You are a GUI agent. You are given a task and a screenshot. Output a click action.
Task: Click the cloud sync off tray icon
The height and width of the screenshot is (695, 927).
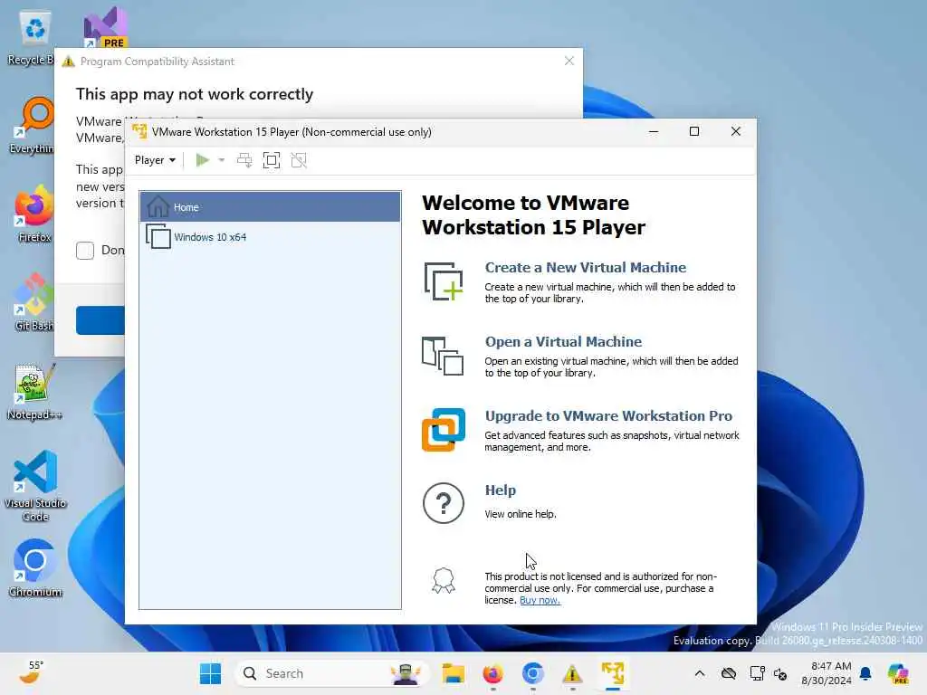[729, 673]
